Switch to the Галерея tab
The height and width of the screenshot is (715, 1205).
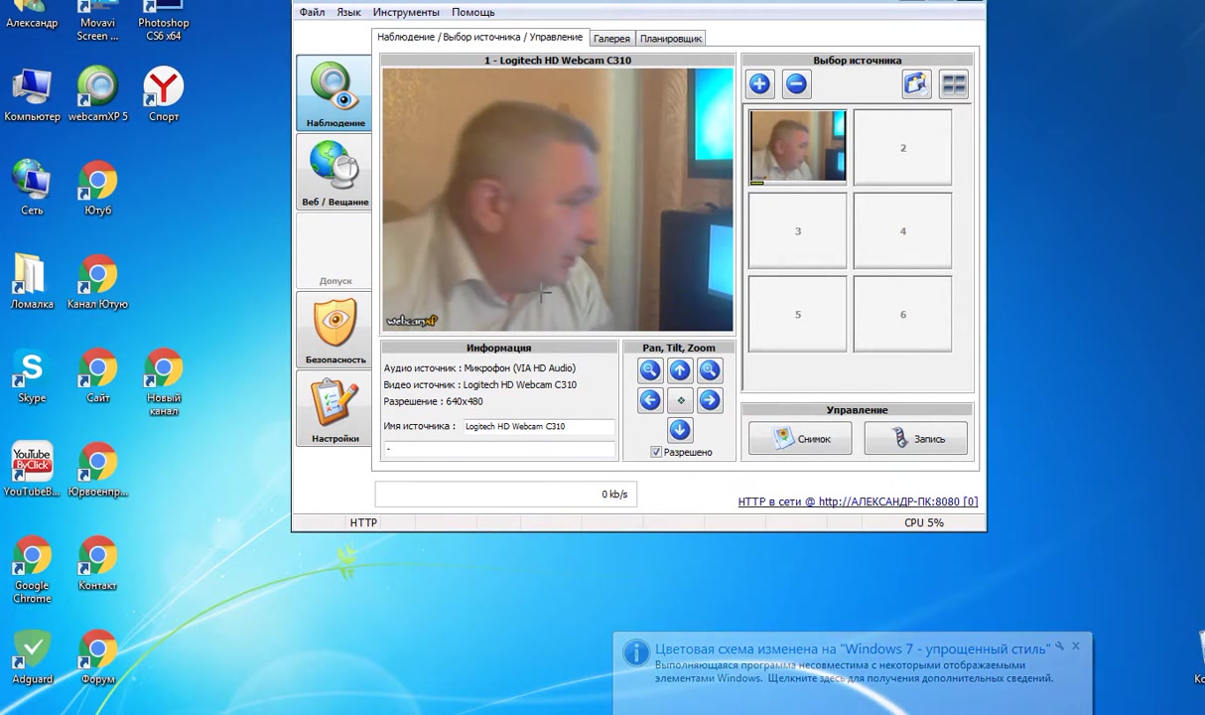pos(611,39)
